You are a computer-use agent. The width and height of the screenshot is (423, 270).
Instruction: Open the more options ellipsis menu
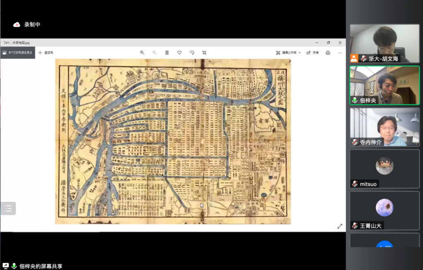pyautogui.click(x=340, y=53)
